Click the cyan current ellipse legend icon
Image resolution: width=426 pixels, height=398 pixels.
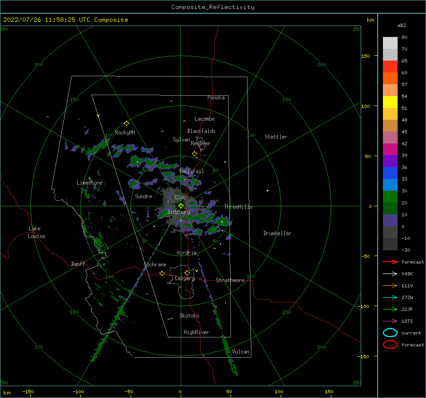[390, 333]
